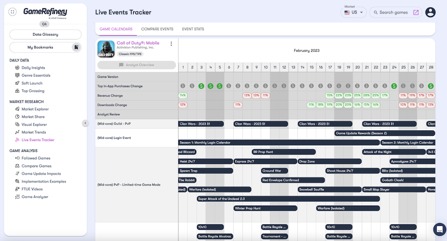The height and width of the screenshot is (241, 447).
Task: Select the Winter Prop Hunt event
Action: (266, 208)
